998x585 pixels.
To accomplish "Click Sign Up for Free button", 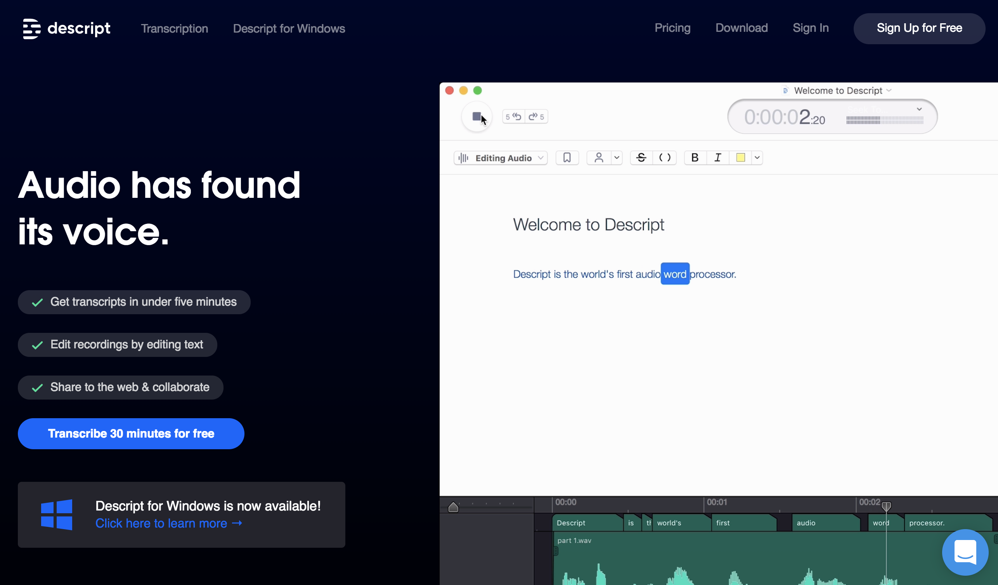I will (919, 28).
